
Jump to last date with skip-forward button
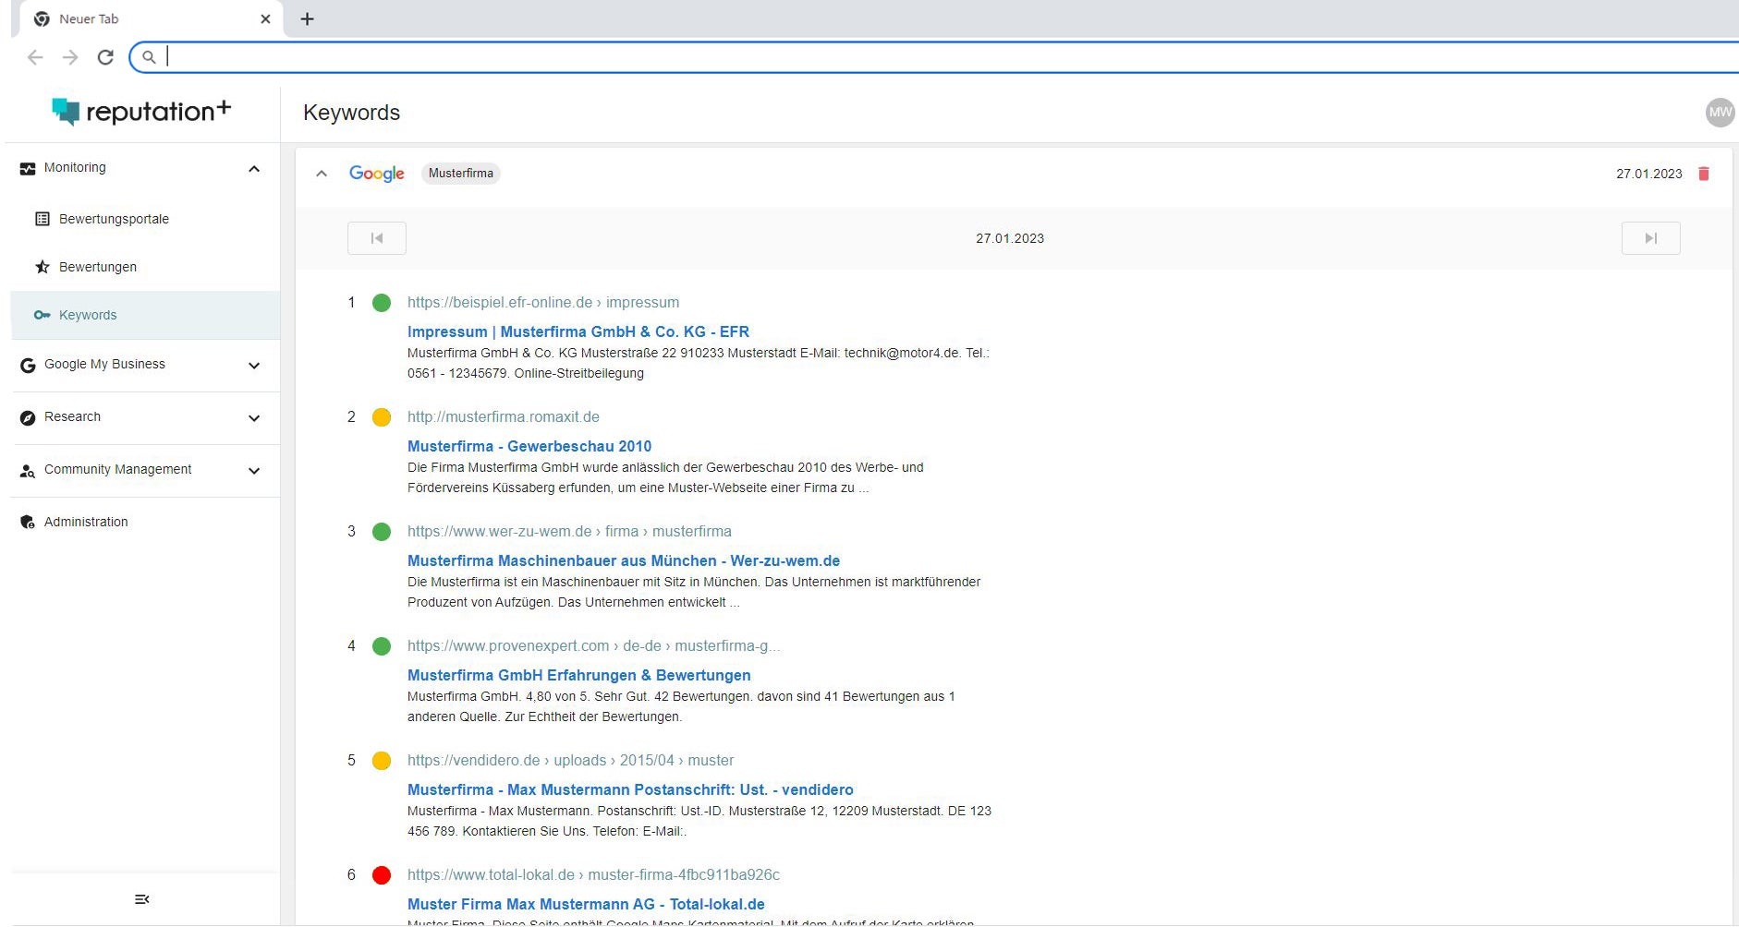point(1651,238)
